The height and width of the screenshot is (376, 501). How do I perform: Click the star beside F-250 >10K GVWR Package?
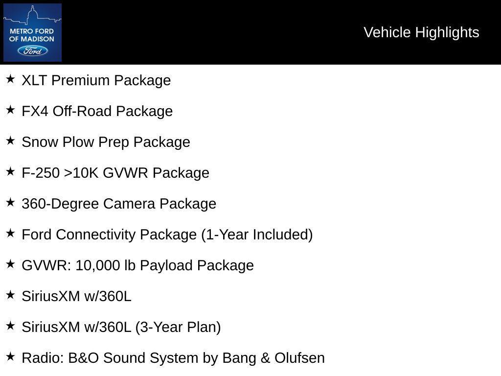10,171
